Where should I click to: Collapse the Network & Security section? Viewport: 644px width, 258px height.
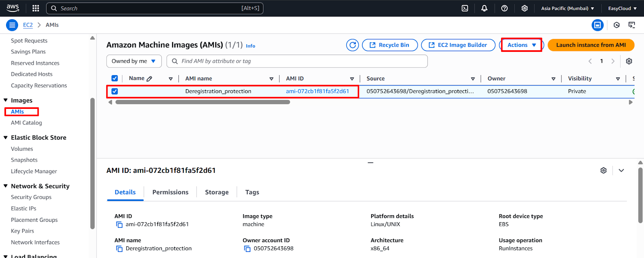(6, 186)
